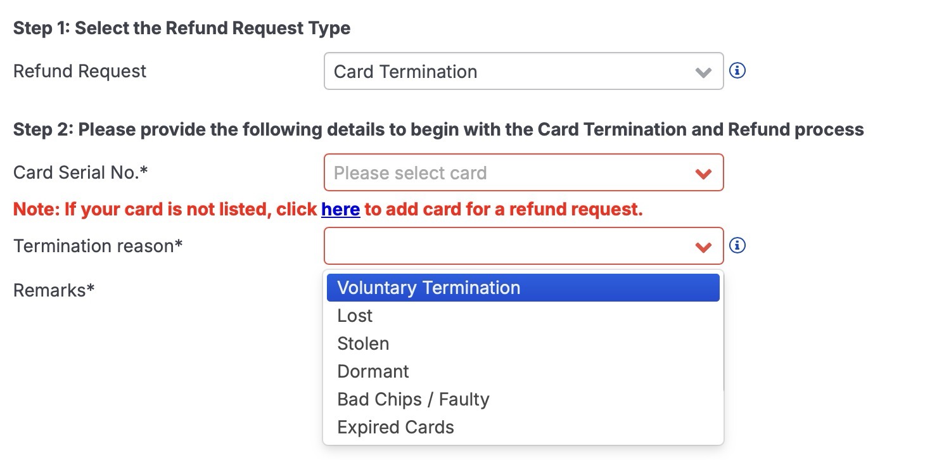Follow the "here" link to add card

pyautogui.click(x=341, y=210)
